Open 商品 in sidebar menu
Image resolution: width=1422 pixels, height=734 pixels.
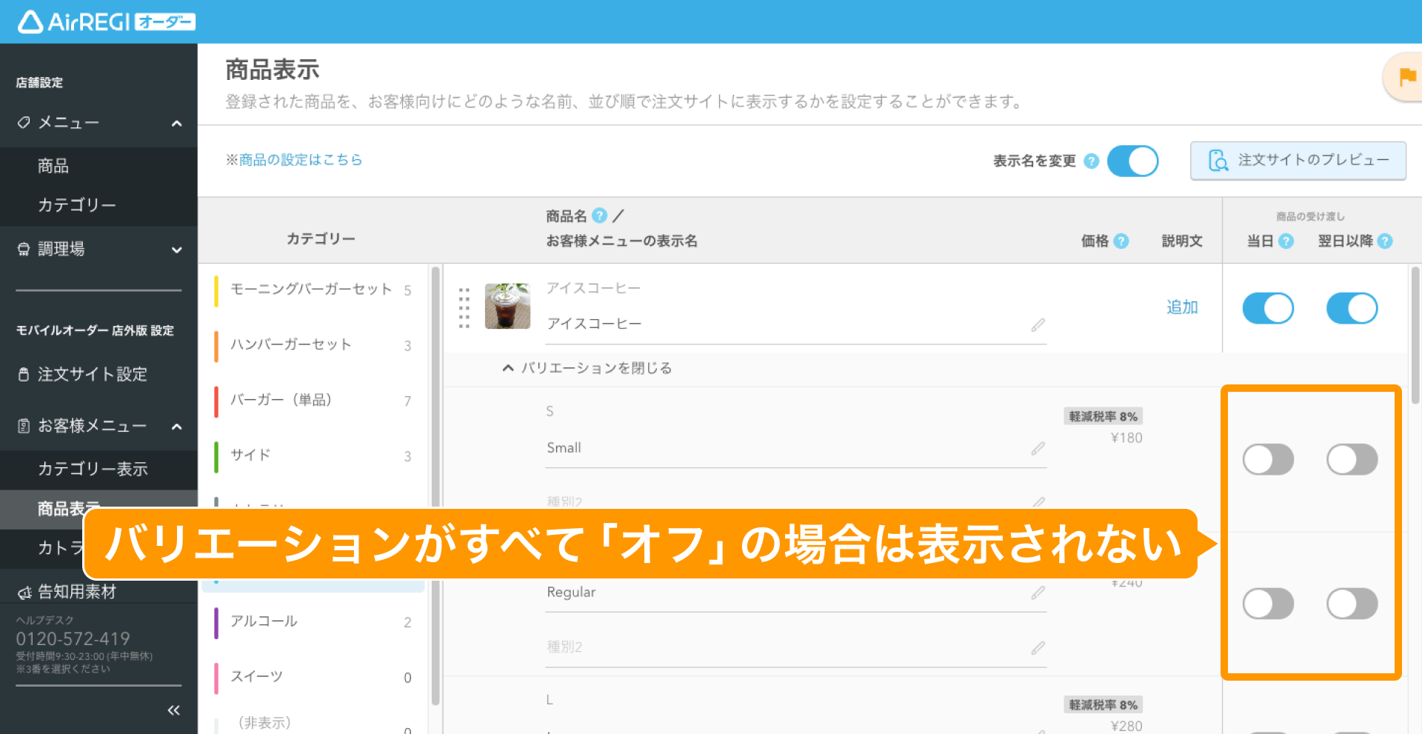coord(53,166)
